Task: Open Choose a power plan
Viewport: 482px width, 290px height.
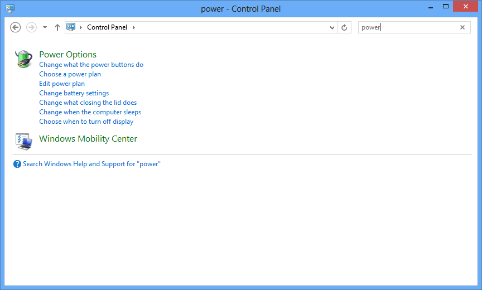Action: tap(70, 74)
